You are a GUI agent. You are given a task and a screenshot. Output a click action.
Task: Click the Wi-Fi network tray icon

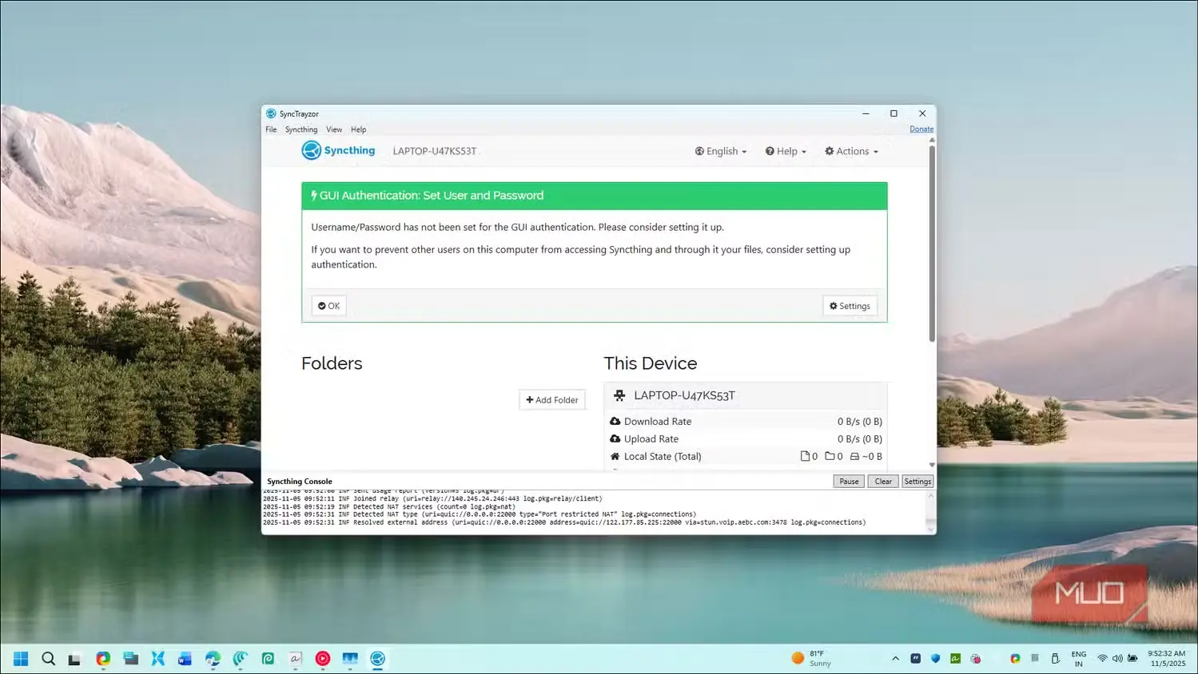(1102, 659)
